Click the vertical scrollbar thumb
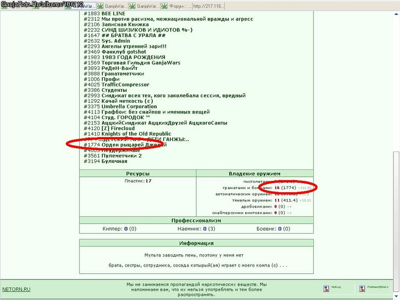 click(x=396, y=221)
